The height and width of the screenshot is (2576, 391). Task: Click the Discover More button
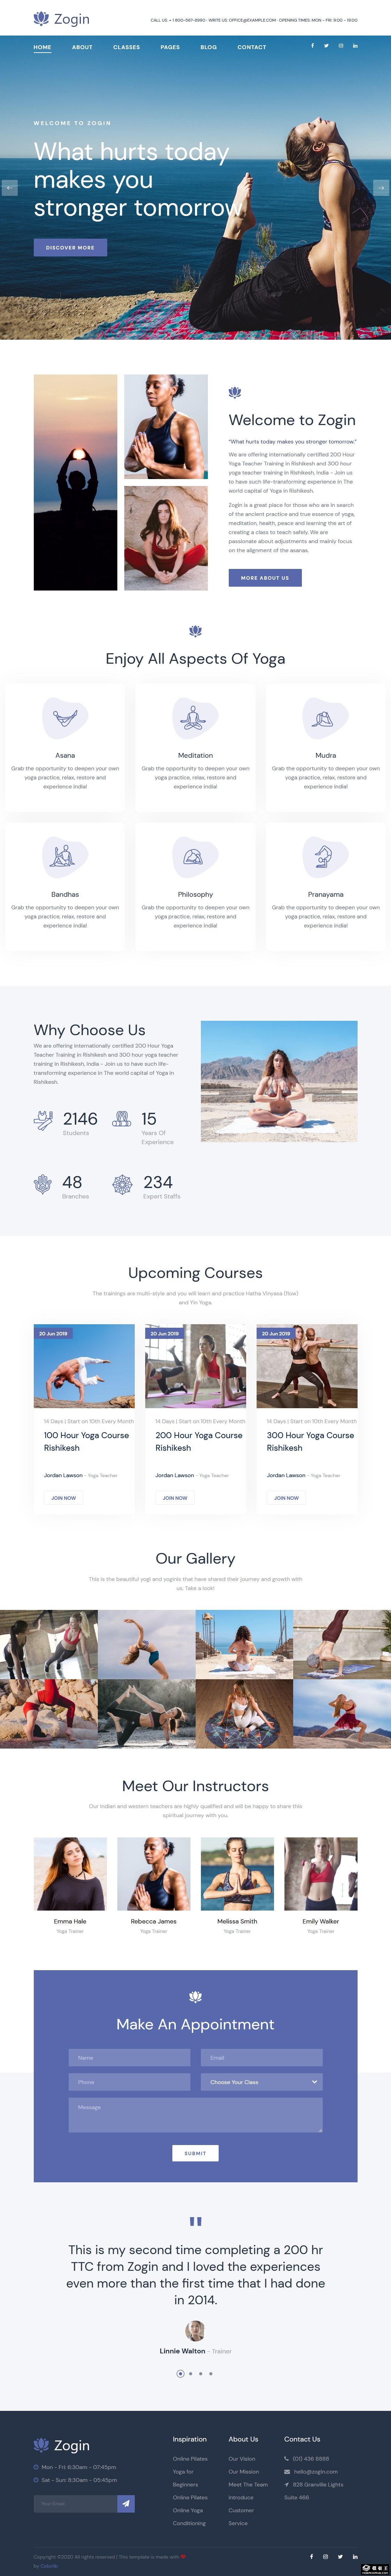tap(70, 247)
